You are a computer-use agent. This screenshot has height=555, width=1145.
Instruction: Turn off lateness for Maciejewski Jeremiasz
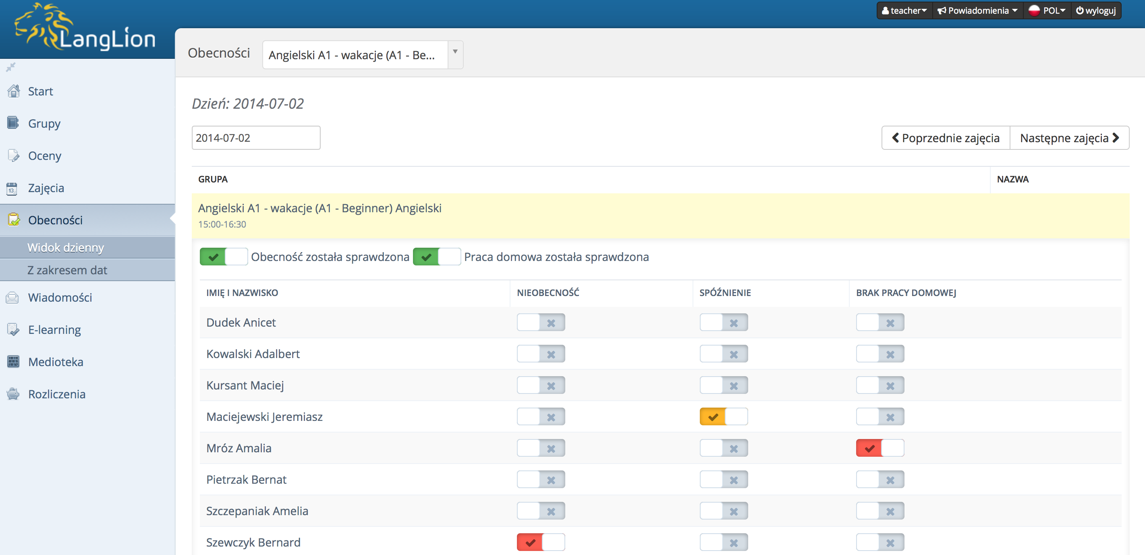[723, 417]
